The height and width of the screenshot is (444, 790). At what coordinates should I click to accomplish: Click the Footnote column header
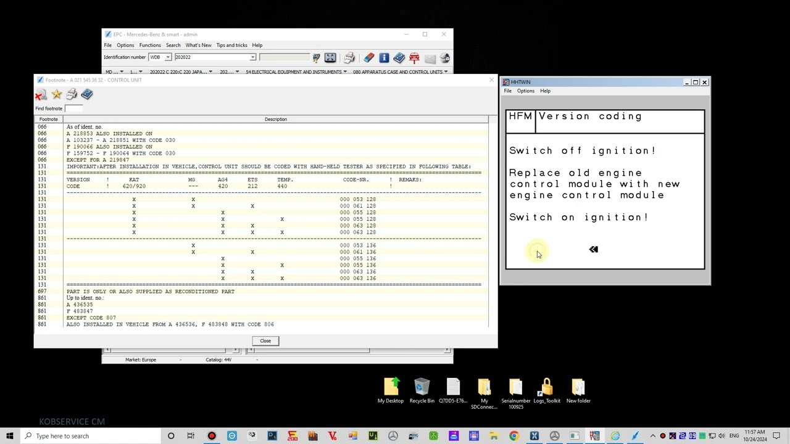point(49,119)
